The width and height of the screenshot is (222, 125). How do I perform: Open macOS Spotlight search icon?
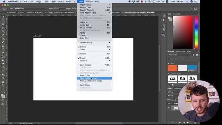pyautogui.click(x=187, y=1)
